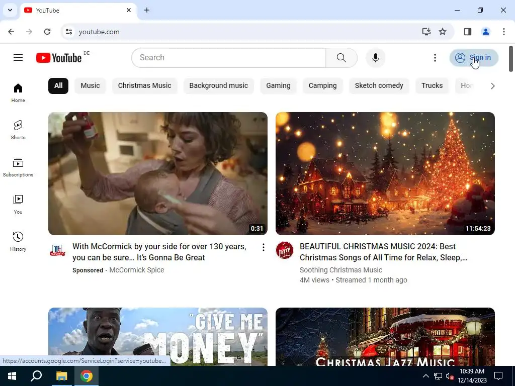Screen dimensions: 515x386
Task: Open the You section in sidebar
Action: pyautogui.click(x=18, y=204)
